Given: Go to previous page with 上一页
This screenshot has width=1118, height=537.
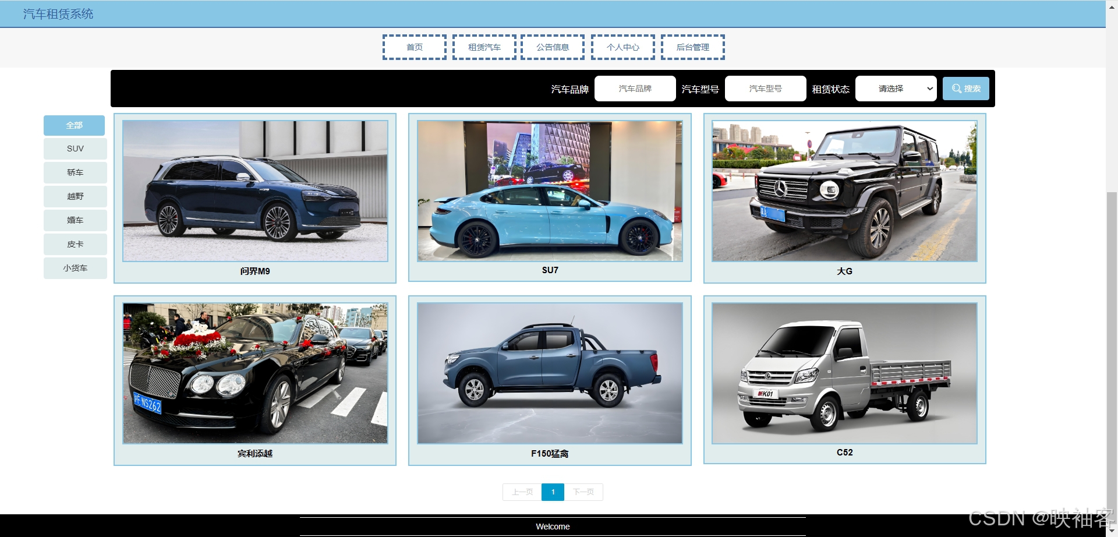Looking at the screenshot, I should tap(522, 492).
